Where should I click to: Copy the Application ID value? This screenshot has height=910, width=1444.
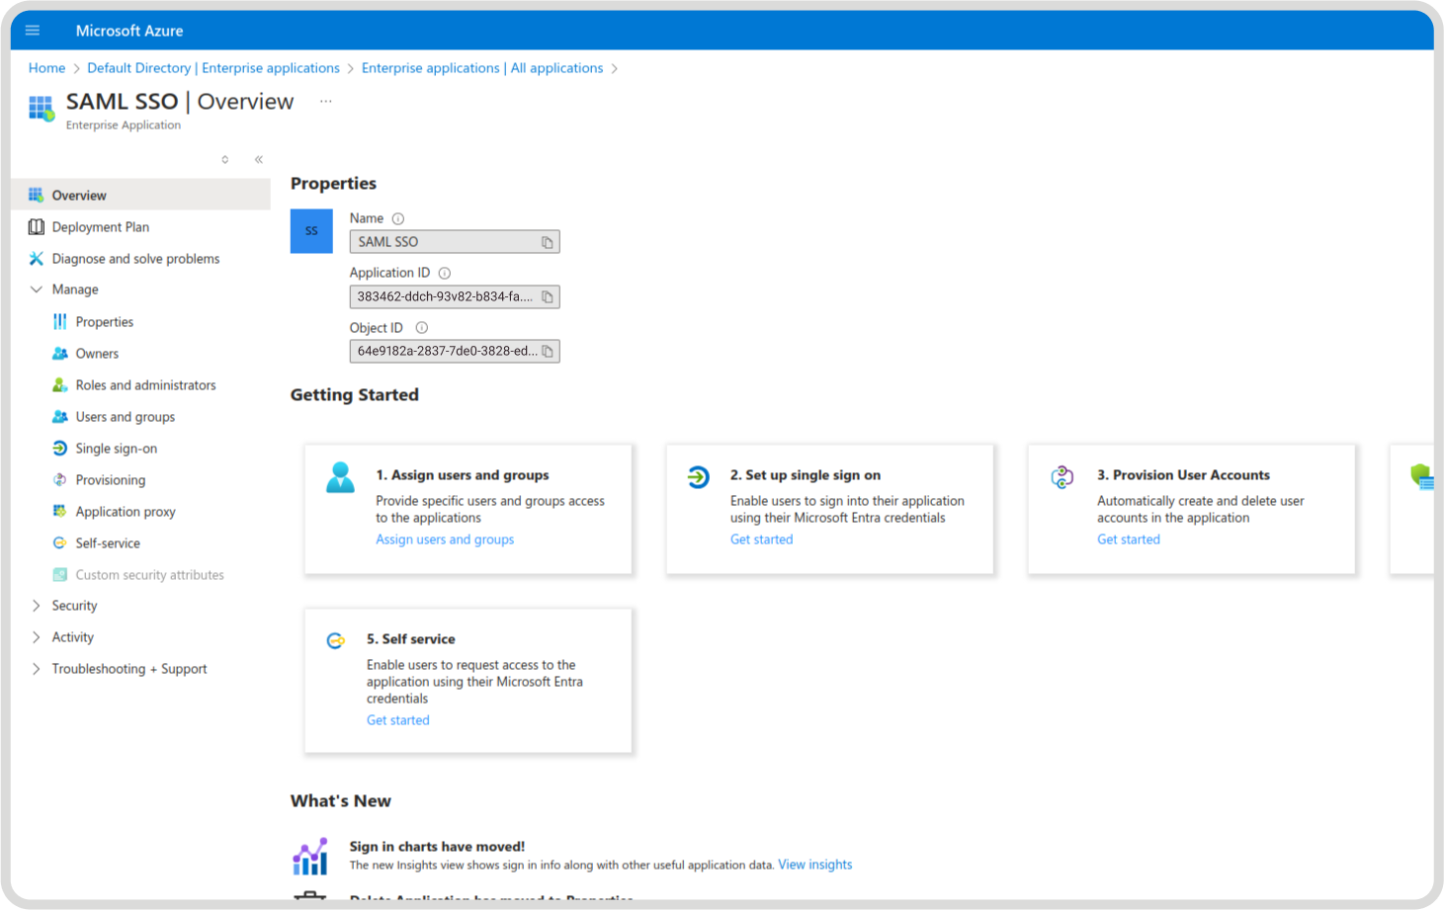pyautogui.click(x=548, y=296)
